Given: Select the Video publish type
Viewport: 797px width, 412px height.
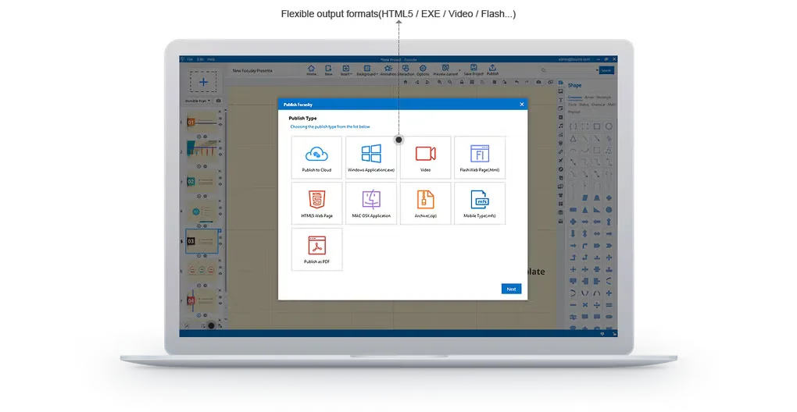Looking at the screenshot, I should [x=425, y=158].
